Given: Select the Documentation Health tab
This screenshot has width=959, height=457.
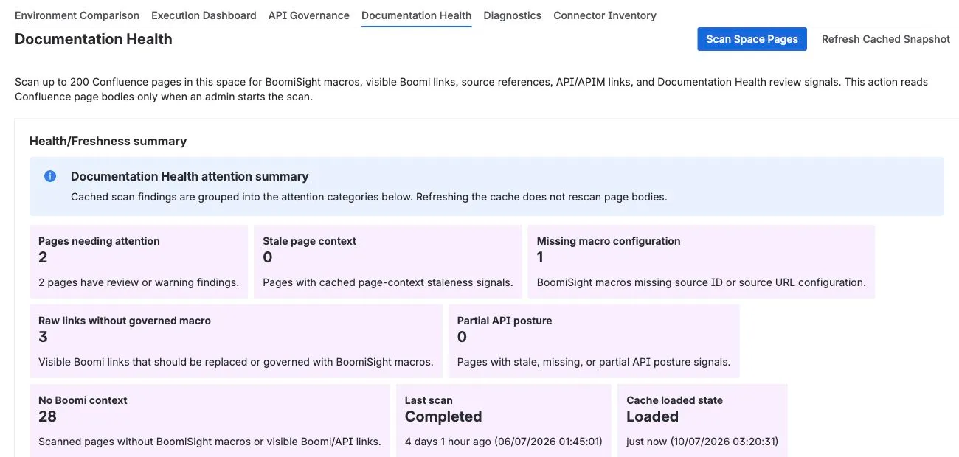Looking at the screenshot, I should pos(416,15).
